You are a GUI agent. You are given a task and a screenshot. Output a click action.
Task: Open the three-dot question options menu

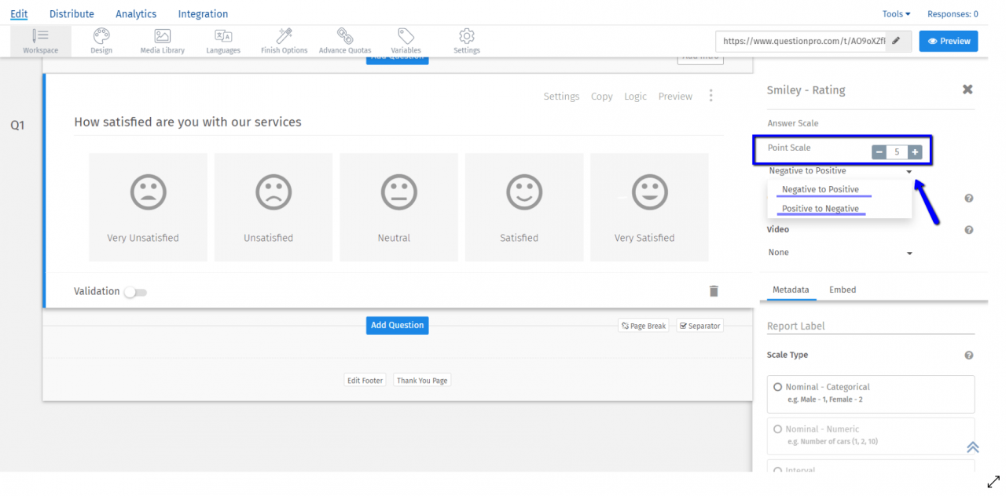click(711, 95)
